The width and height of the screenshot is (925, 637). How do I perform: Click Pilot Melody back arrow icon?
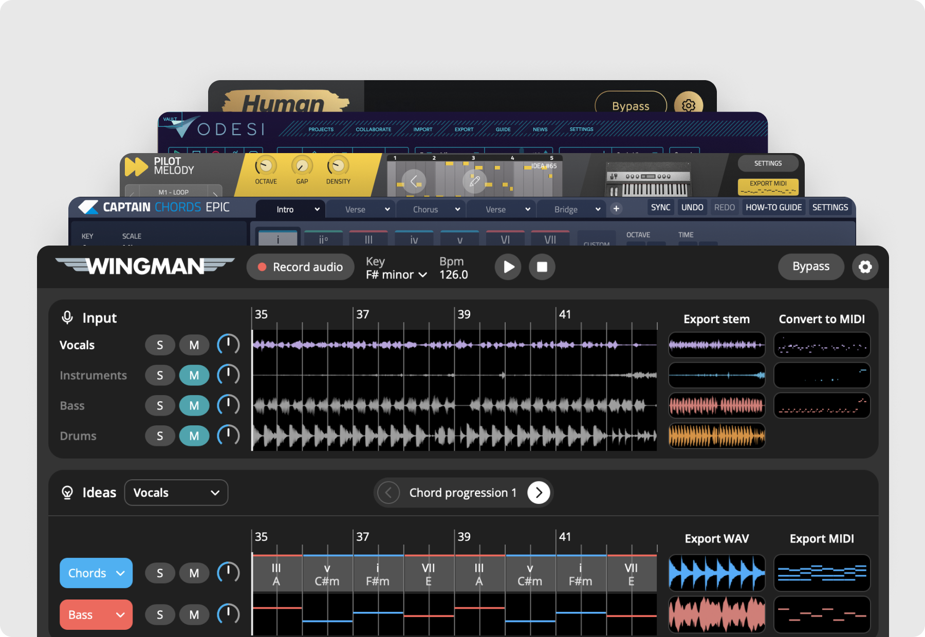point(414,181)
